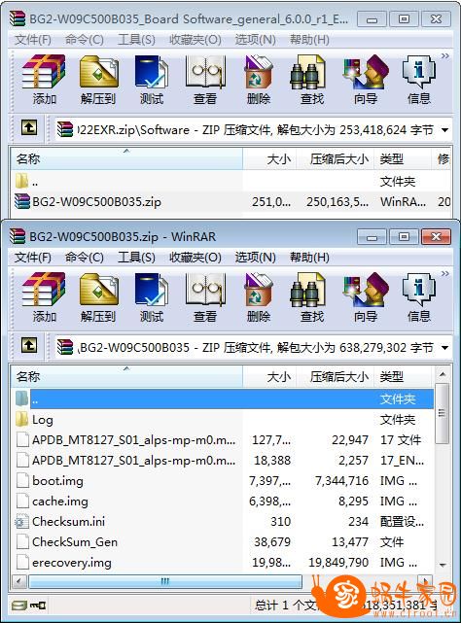Image resolution: width=461 pixels, height=623 pixels.
Task: Open address path dropdown in lower window
Action: pyautogui.click(x=445, y=348)
